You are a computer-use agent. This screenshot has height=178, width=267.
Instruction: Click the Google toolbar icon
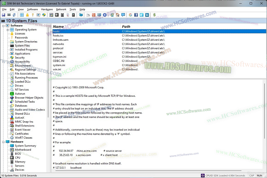pyautogui.click(x=131, y=15)
